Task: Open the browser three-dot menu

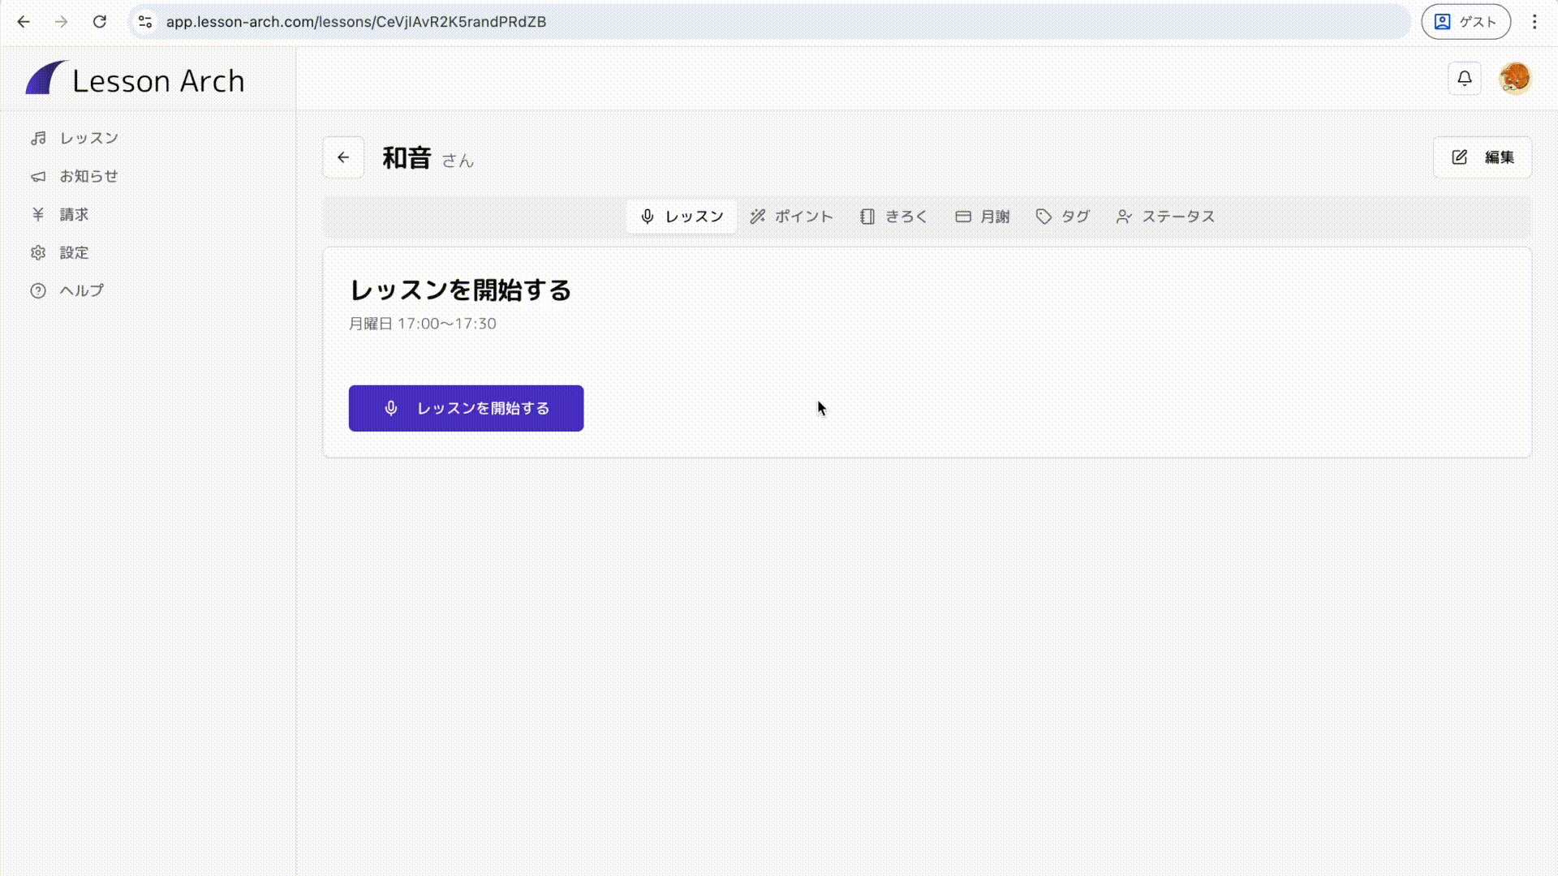Action: click(x=1534, y=22)
